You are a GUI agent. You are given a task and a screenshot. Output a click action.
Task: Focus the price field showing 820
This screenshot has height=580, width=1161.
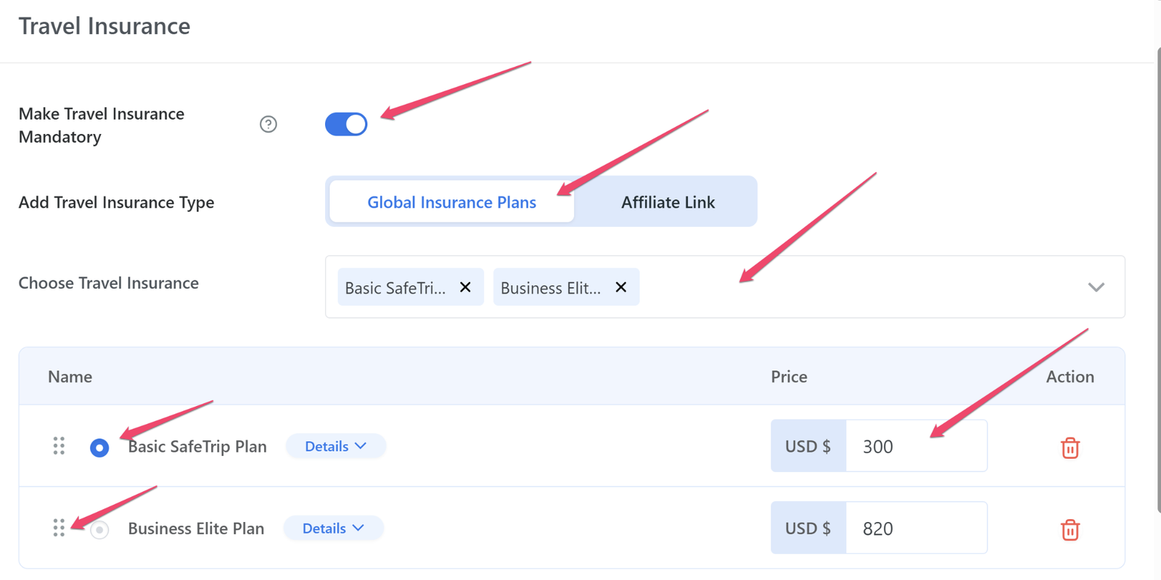click(x=916, y=529)
